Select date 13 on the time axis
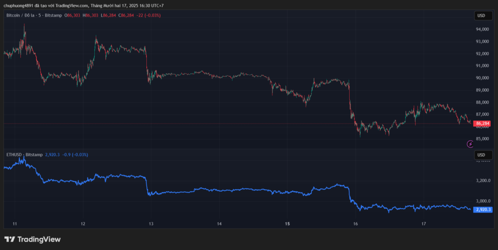This screenshot has height=250, width=498. pos(151,224)
